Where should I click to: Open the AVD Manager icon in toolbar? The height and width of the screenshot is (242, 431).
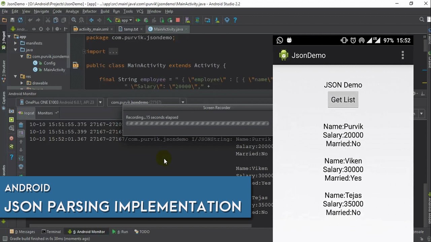(x=188, y=20)
